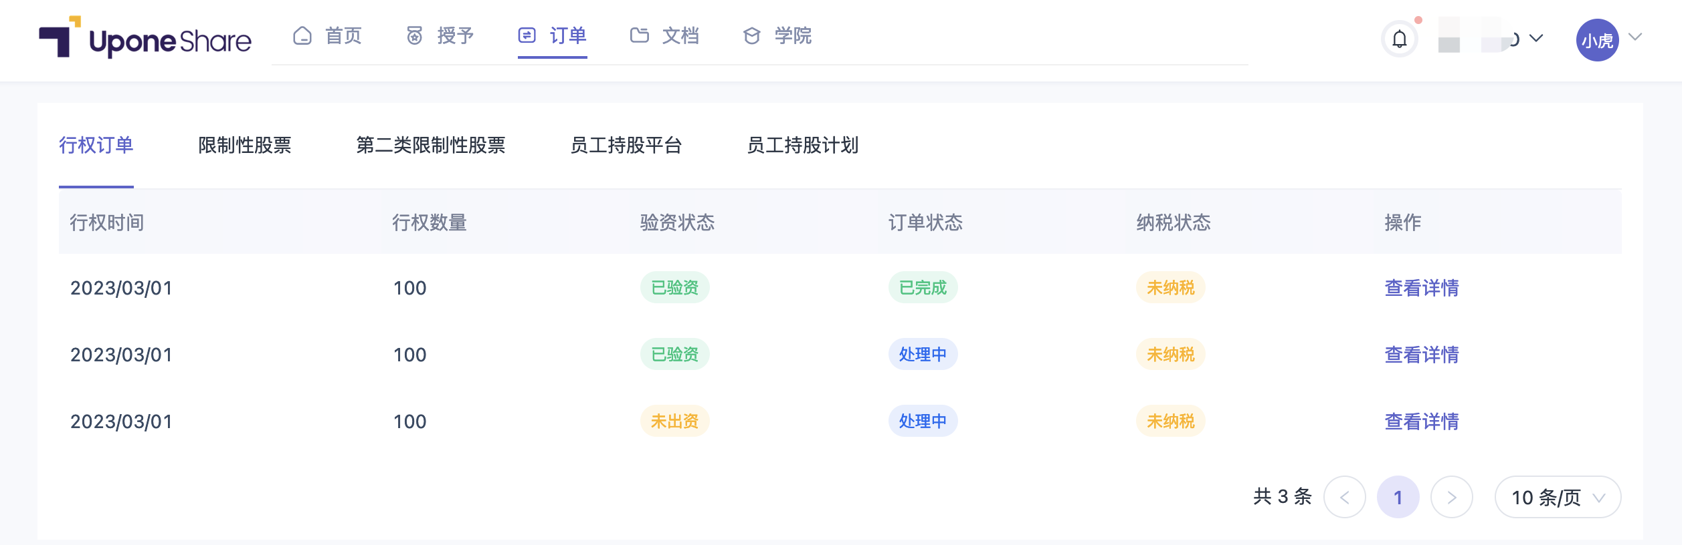This screenshot has height=545, width=1682.
Task: Click the 订单 order icon in navbar
Action: coord(527,35)
